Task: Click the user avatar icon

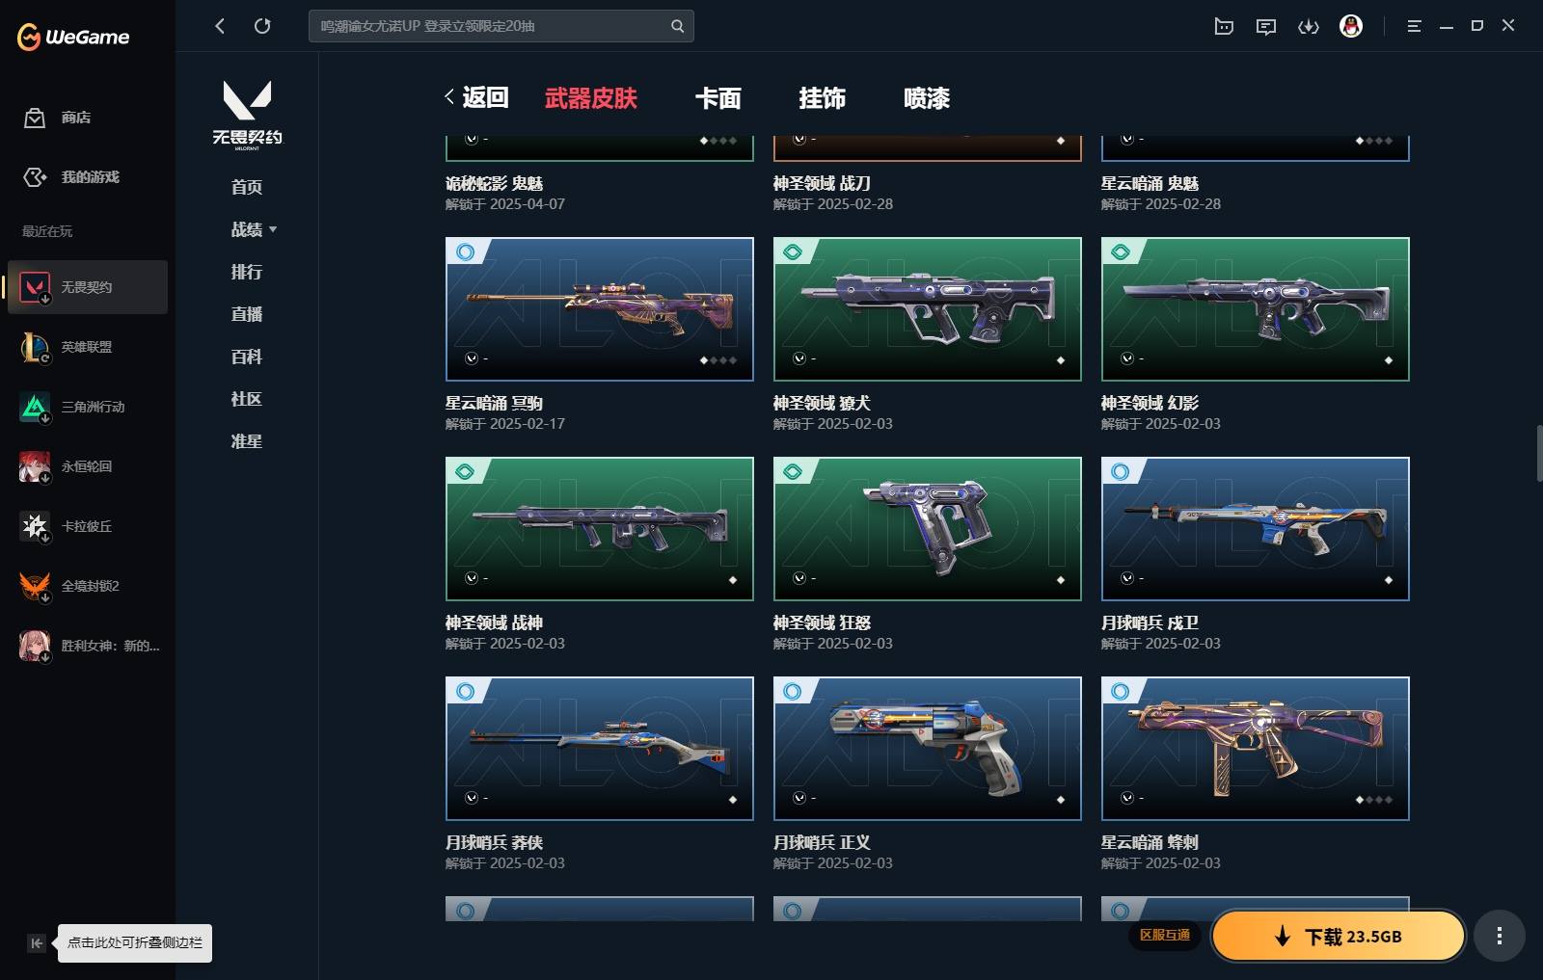Action: click(1351, 26)
